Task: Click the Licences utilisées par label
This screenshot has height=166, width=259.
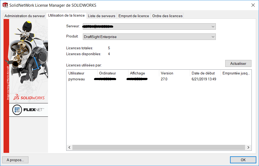Action: click(x=84, y=65)
